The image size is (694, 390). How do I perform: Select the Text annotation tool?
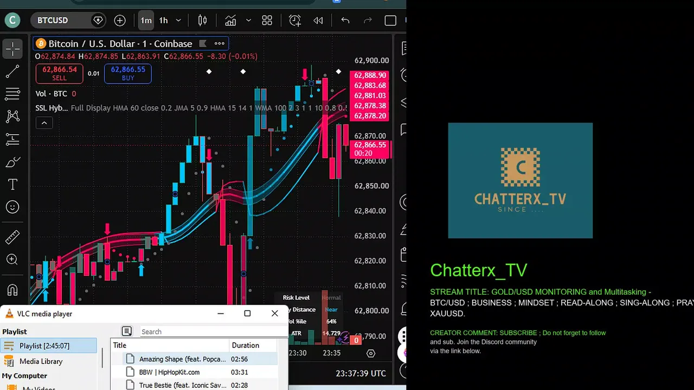12,184
